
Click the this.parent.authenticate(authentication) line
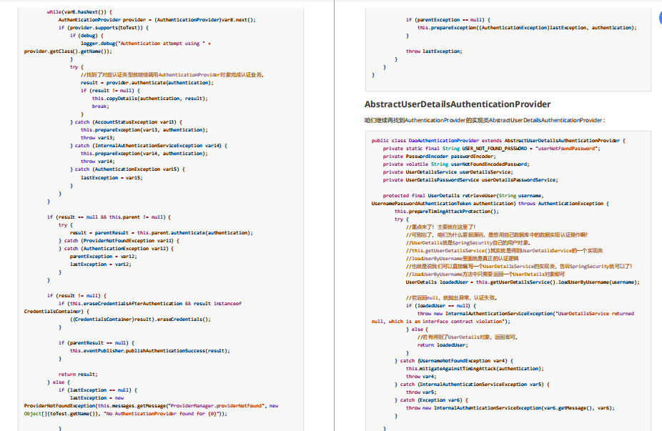click(x=162, y=232)
